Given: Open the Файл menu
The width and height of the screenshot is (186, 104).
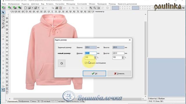Looking at the screenshot, I should coord(4,4).
